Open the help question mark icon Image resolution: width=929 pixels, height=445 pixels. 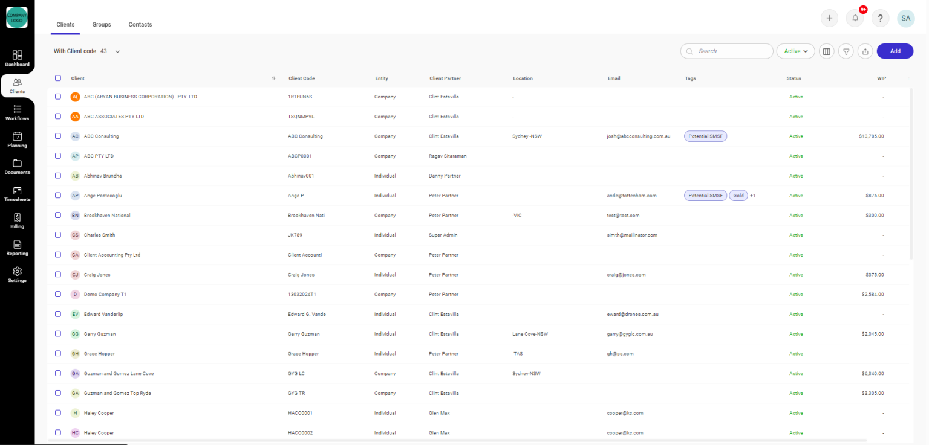tap(881, 18)
